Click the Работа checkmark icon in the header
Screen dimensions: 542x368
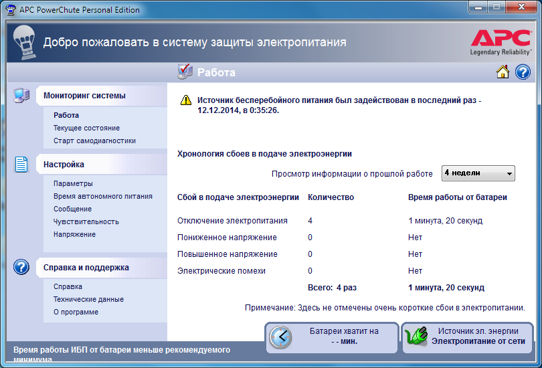point(185,72)
